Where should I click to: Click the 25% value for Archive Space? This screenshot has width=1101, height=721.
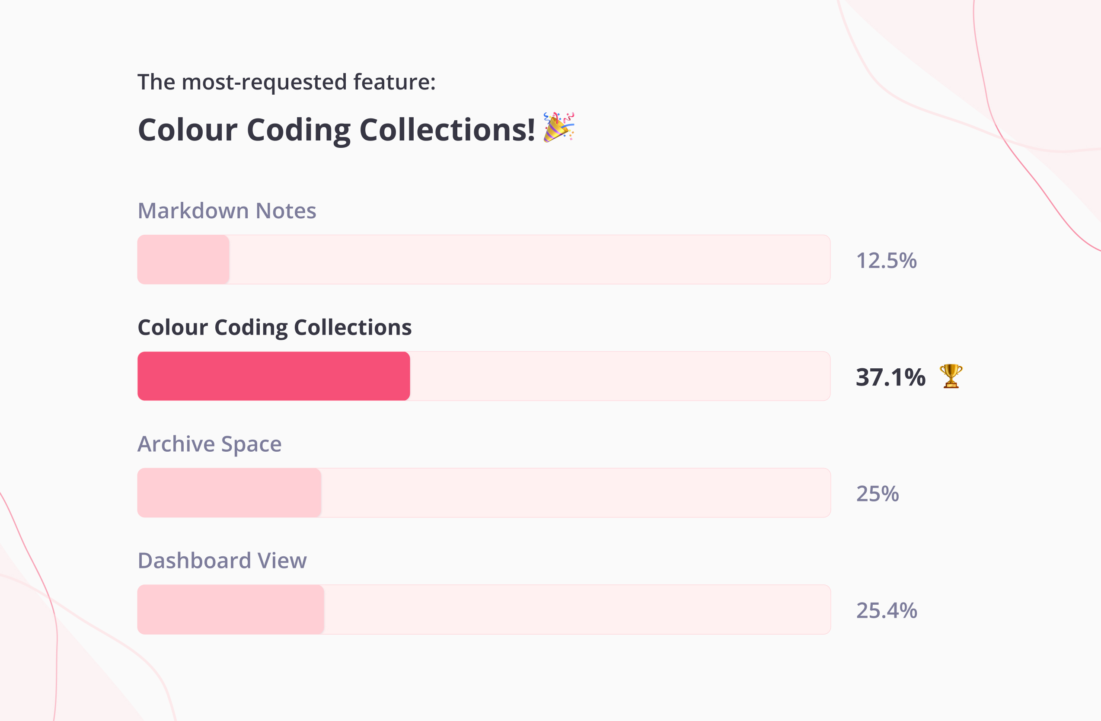click(x=877, y=494)
